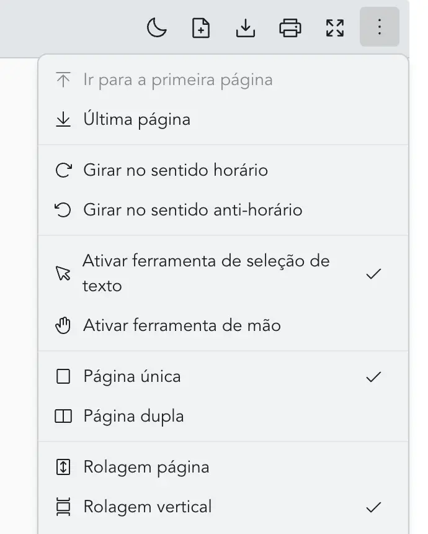428x534 pixels.
Task: Click the double page layout icon
Action: pyautogui.click(x=63, y=416)
